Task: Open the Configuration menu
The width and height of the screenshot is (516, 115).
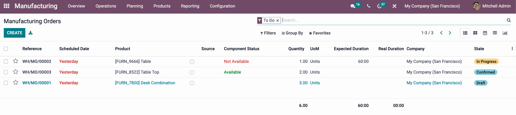Action: (222, 6)
